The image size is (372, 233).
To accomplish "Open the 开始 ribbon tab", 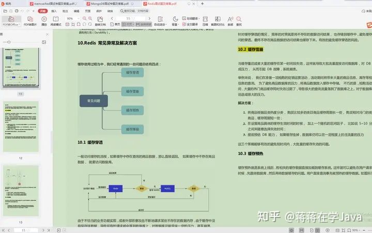I will [43, 11].
